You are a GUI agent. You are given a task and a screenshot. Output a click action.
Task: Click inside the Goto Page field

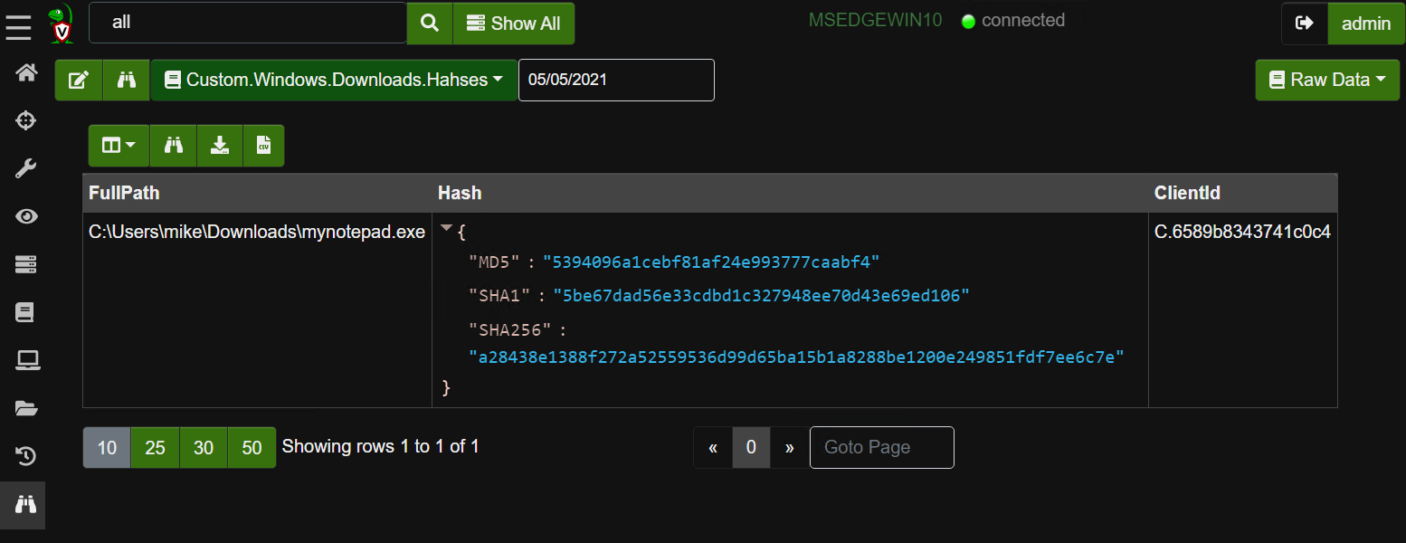tap(880, 447)
